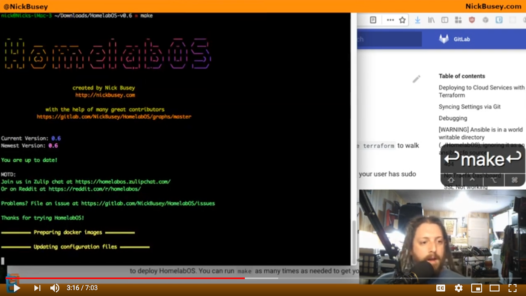Click the 'Table of contents' heading
This screenshot has height=296, width=526.
462,76
